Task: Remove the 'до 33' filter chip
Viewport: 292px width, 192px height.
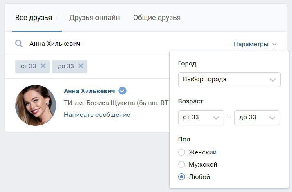Action: click(x=81, y=66)
